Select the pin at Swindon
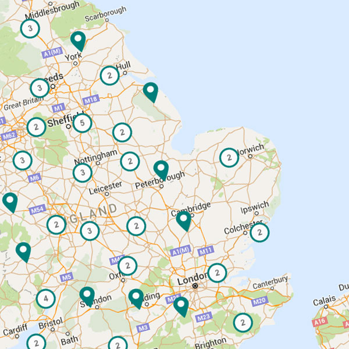Screen dimensions: 349x349 coord(87,297)
